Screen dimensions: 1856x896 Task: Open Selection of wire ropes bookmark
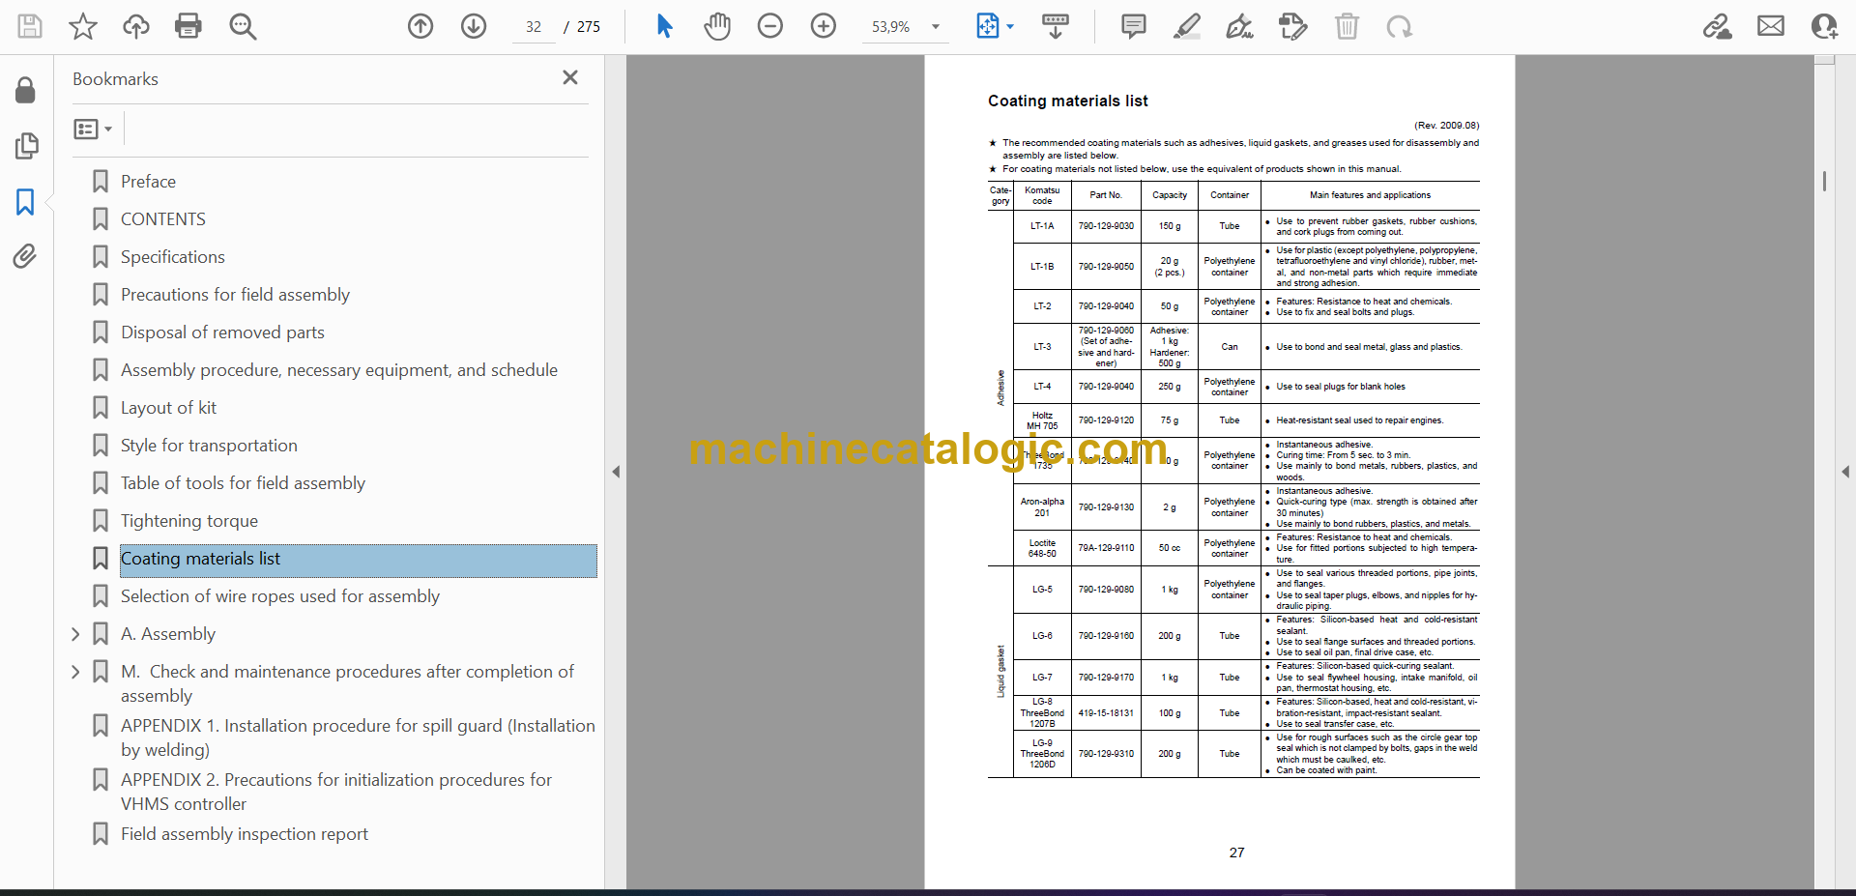(280, 596)
